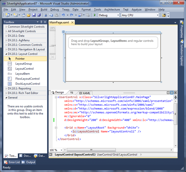
Task: Click LayoutControl (layoutControl1) breadcrumb
Action: pos(75,155)
